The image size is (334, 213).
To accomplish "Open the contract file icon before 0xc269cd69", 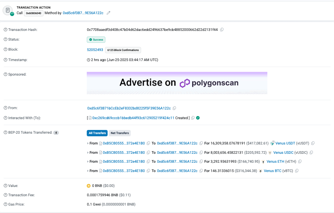I will pyautogui.click(x=90, y=118).
